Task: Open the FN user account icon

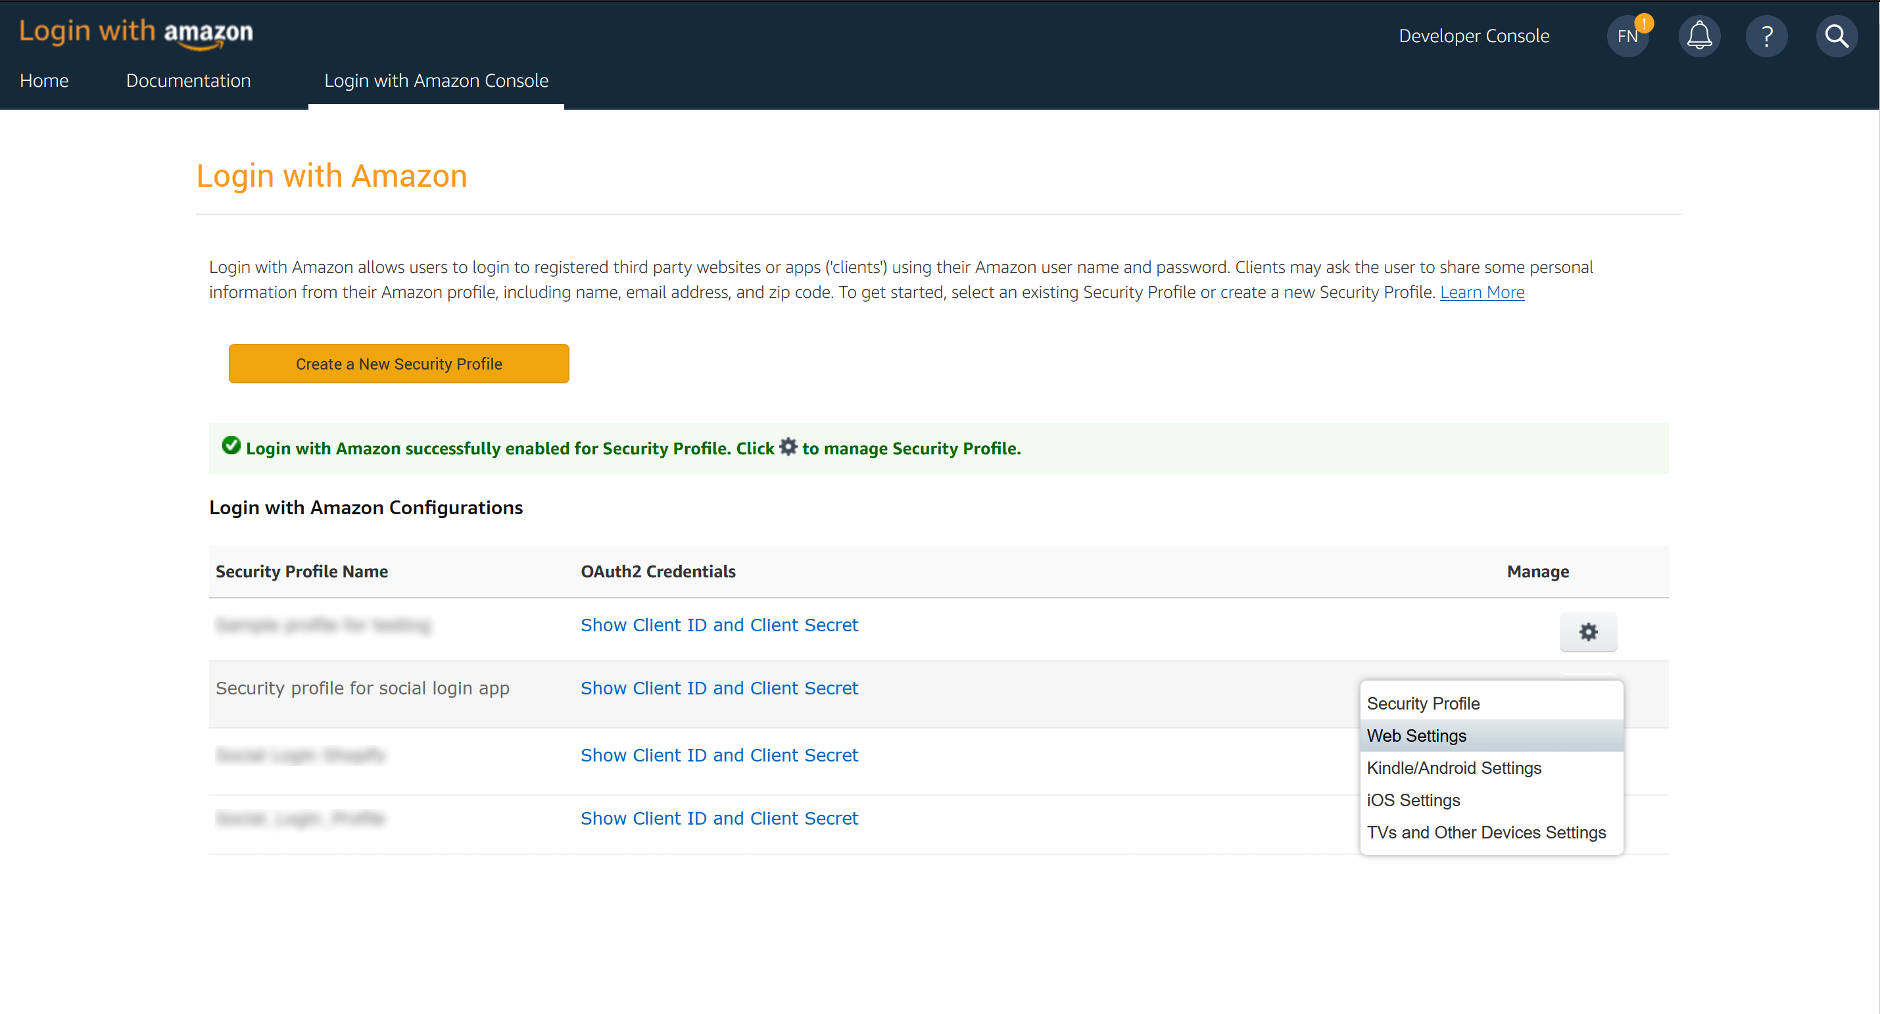Action: click(x=1627, y=36)
